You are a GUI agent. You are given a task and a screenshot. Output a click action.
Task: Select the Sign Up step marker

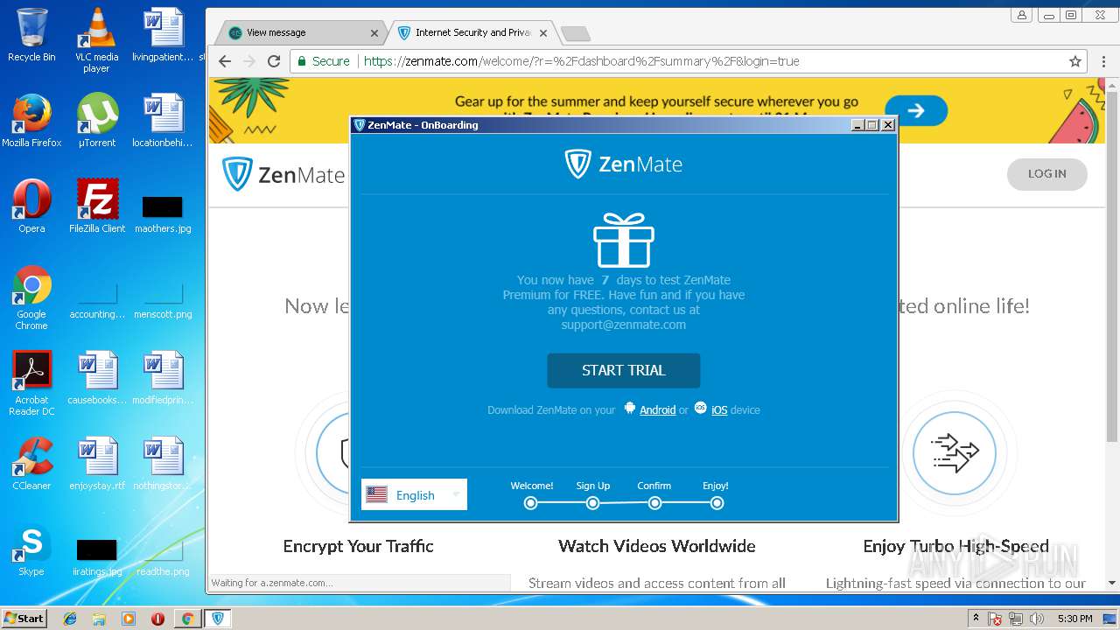(592, 503)
